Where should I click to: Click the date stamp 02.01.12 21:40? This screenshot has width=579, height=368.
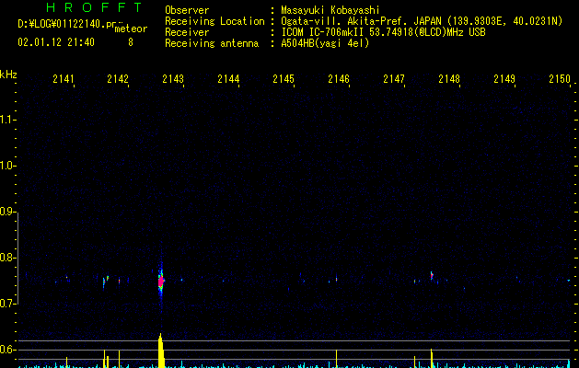(x=56, y=42)
